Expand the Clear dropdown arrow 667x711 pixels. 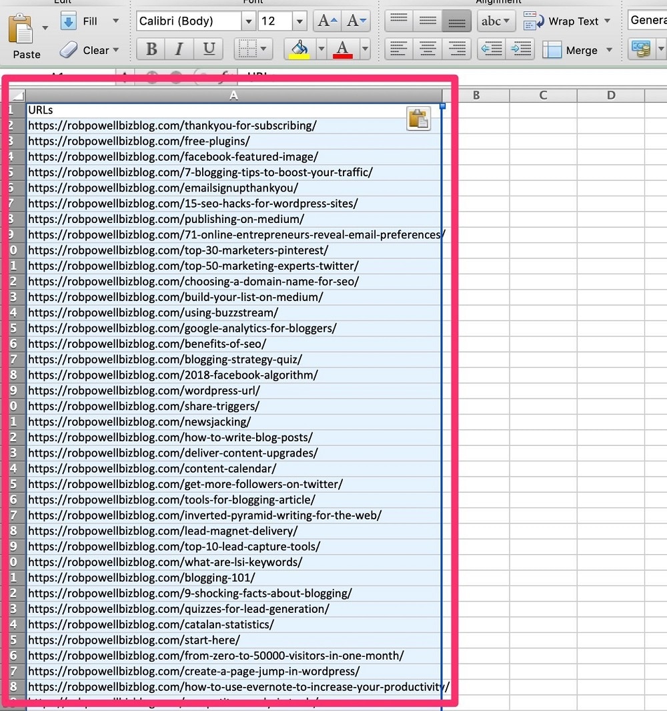click(115, 50)
